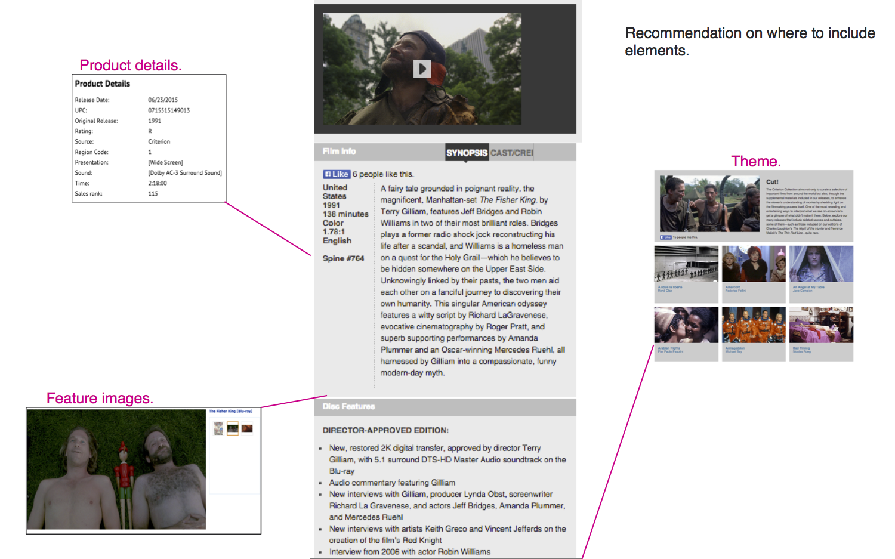895x559 pixels.
Task: Click the magenta 'Product details.' annotation label
Action: (x=130, y=65)
